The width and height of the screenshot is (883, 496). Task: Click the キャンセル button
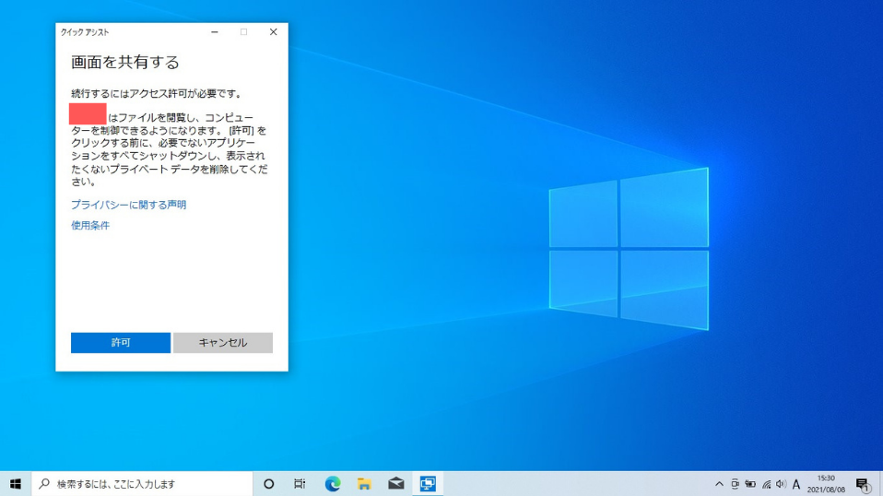pyautogui.click(x=223, y=342)
